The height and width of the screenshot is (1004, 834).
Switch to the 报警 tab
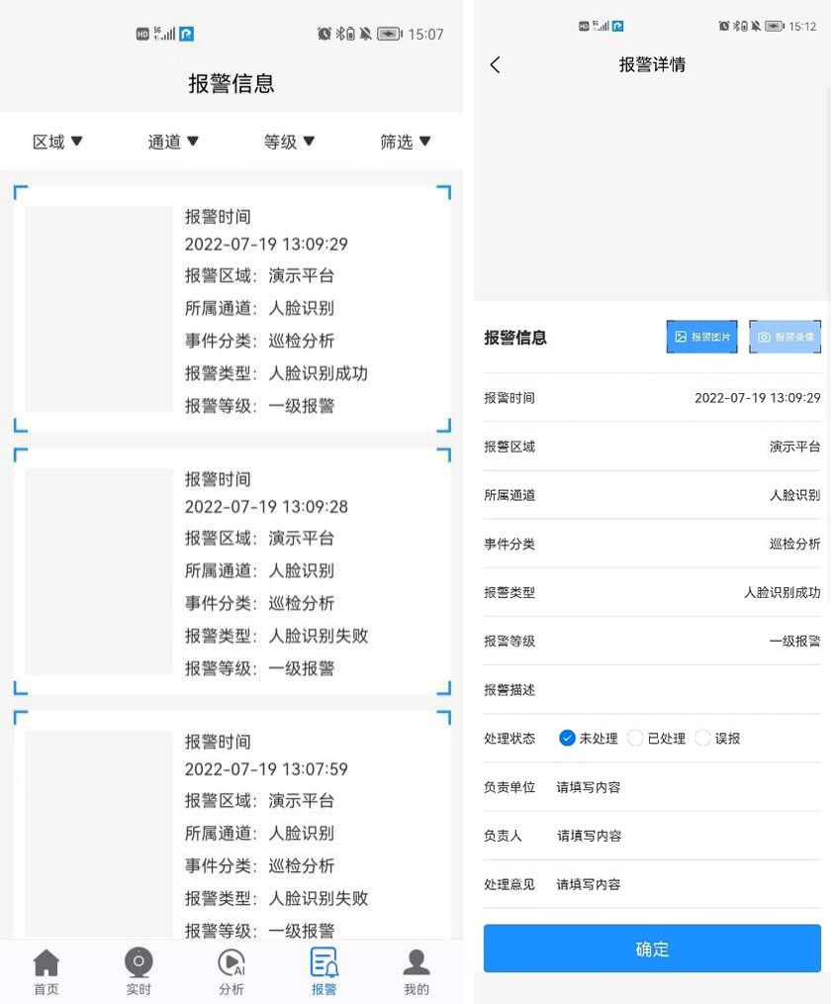324,970
